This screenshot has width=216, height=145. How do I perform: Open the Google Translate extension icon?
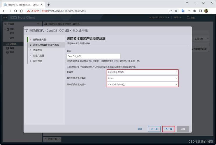pyautogui.click(x=183, y=11)
